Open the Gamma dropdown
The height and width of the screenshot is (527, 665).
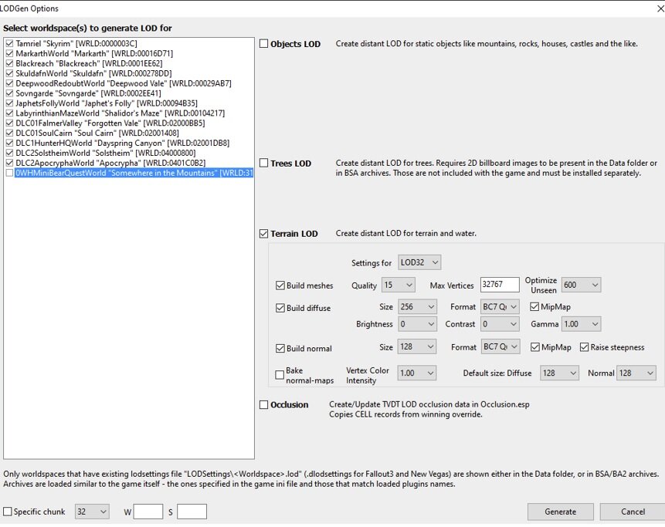click(581, 324)
